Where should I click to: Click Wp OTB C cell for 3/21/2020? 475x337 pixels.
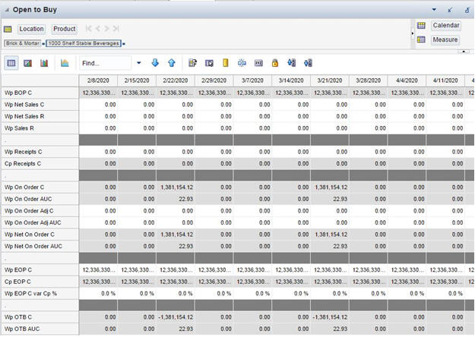(x=330, y=317)
